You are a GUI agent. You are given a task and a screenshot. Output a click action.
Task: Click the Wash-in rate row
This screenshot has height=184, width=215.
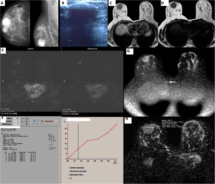coord(29,141)
